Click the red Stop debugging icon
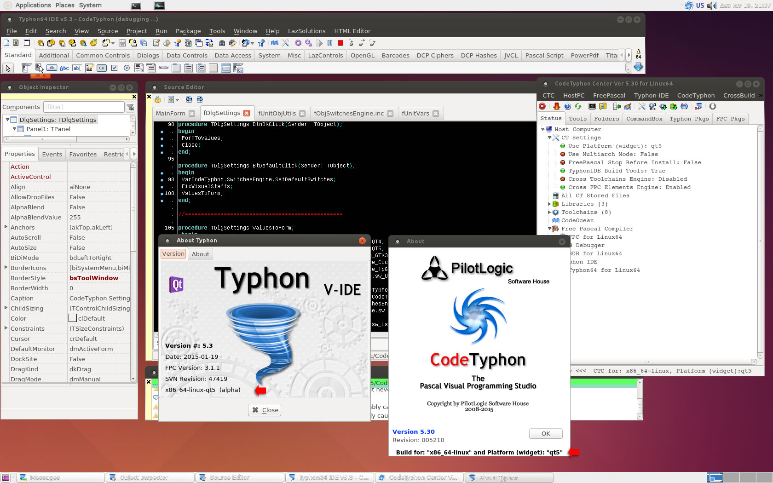Screen dimensions: 773x483 [340, 43]
